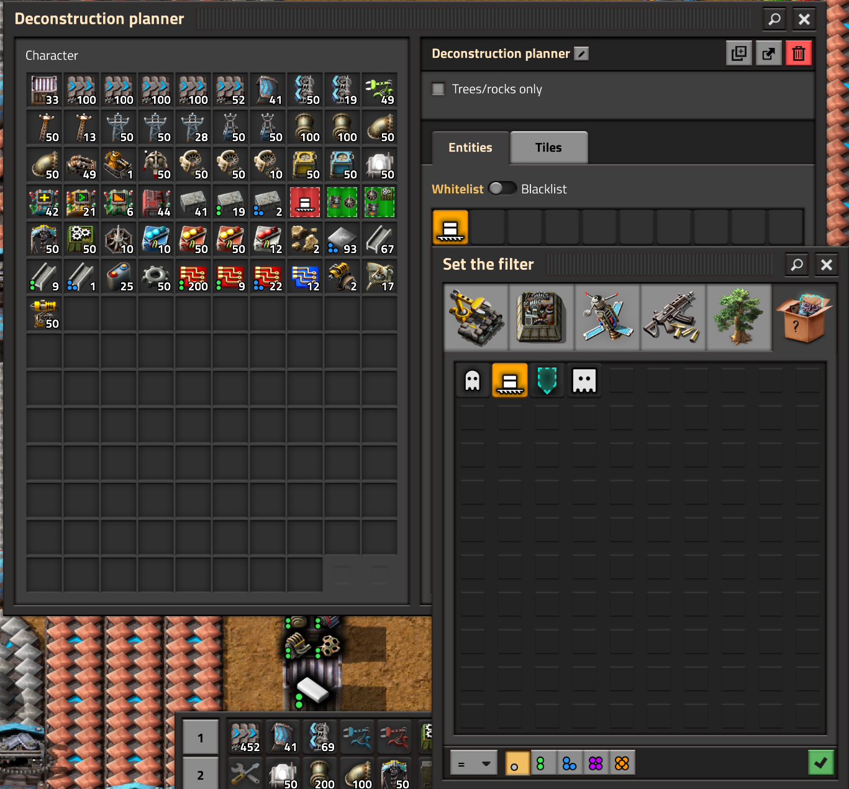Open search in the Deconstruction planner title bar
Viewport: 849px width, 789px height.
coord(774,19)
